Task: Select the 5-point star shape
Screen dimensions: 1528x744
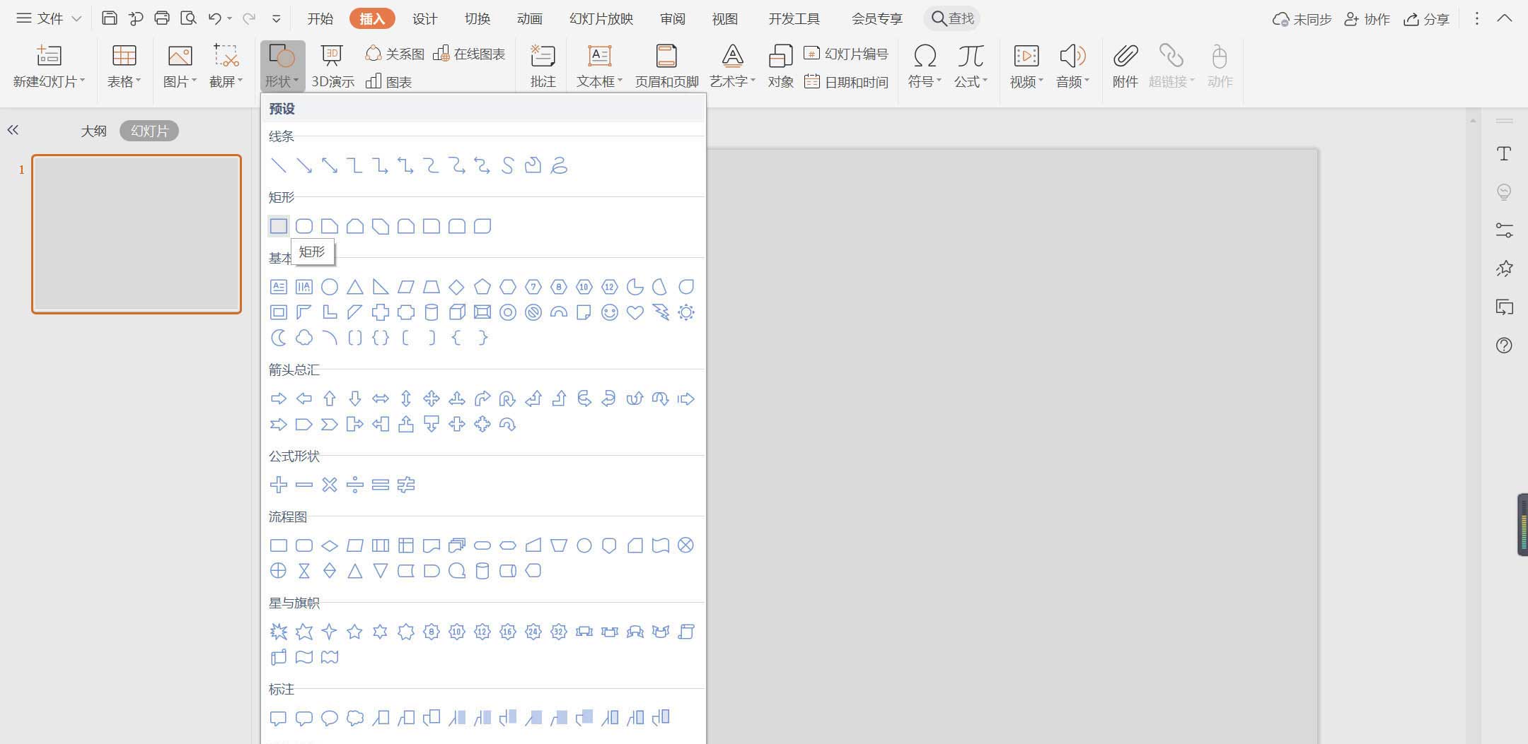Action: 355,632
